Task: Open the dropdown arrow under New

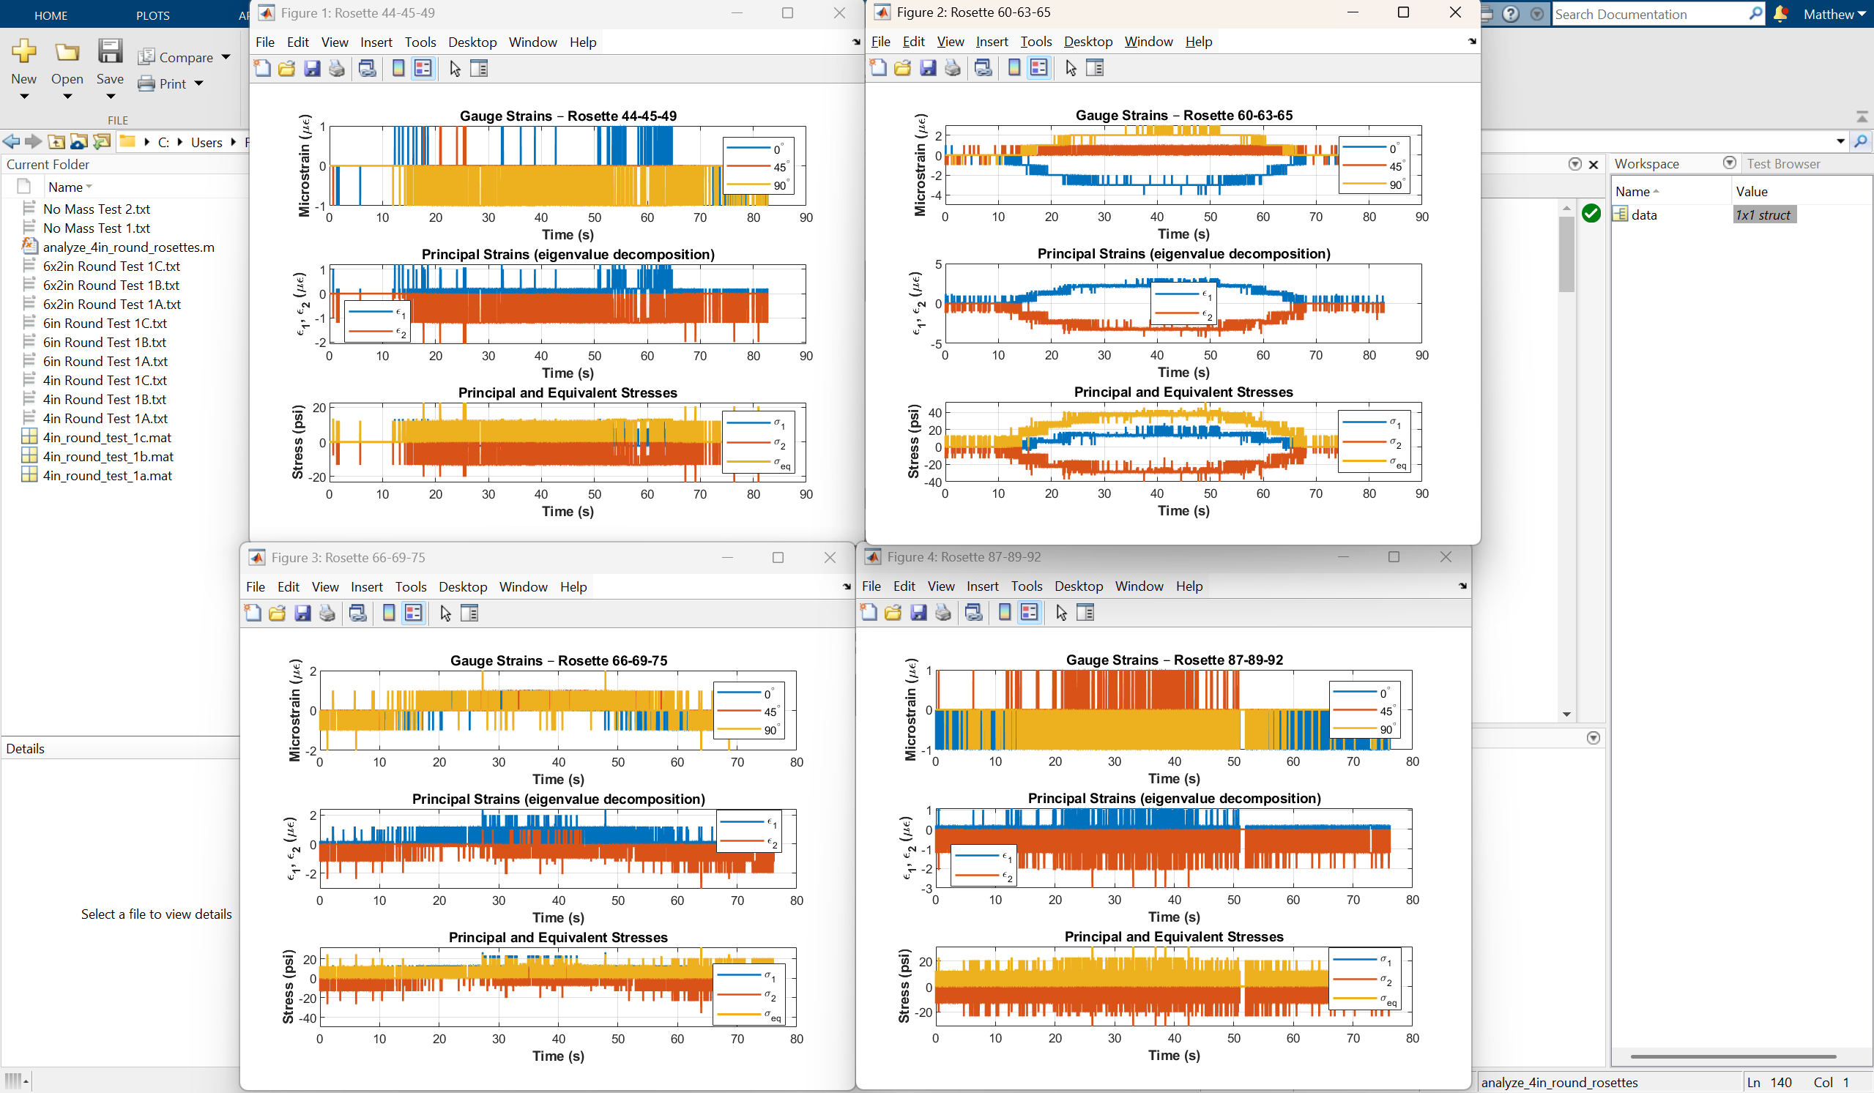Action: pos(23,97)
